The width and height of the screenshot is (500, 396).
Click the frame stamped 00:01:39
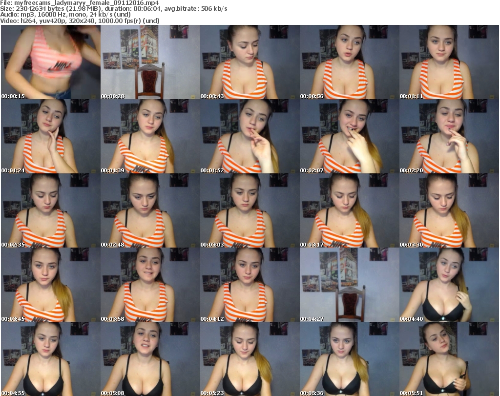coord(150,136)
